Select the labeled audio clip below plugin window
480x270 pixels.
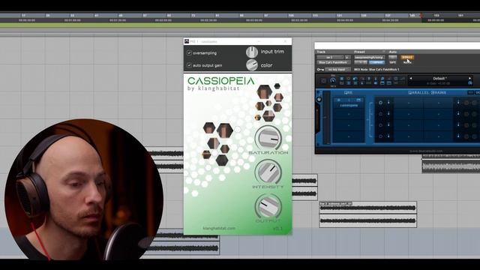pos(367,214)
